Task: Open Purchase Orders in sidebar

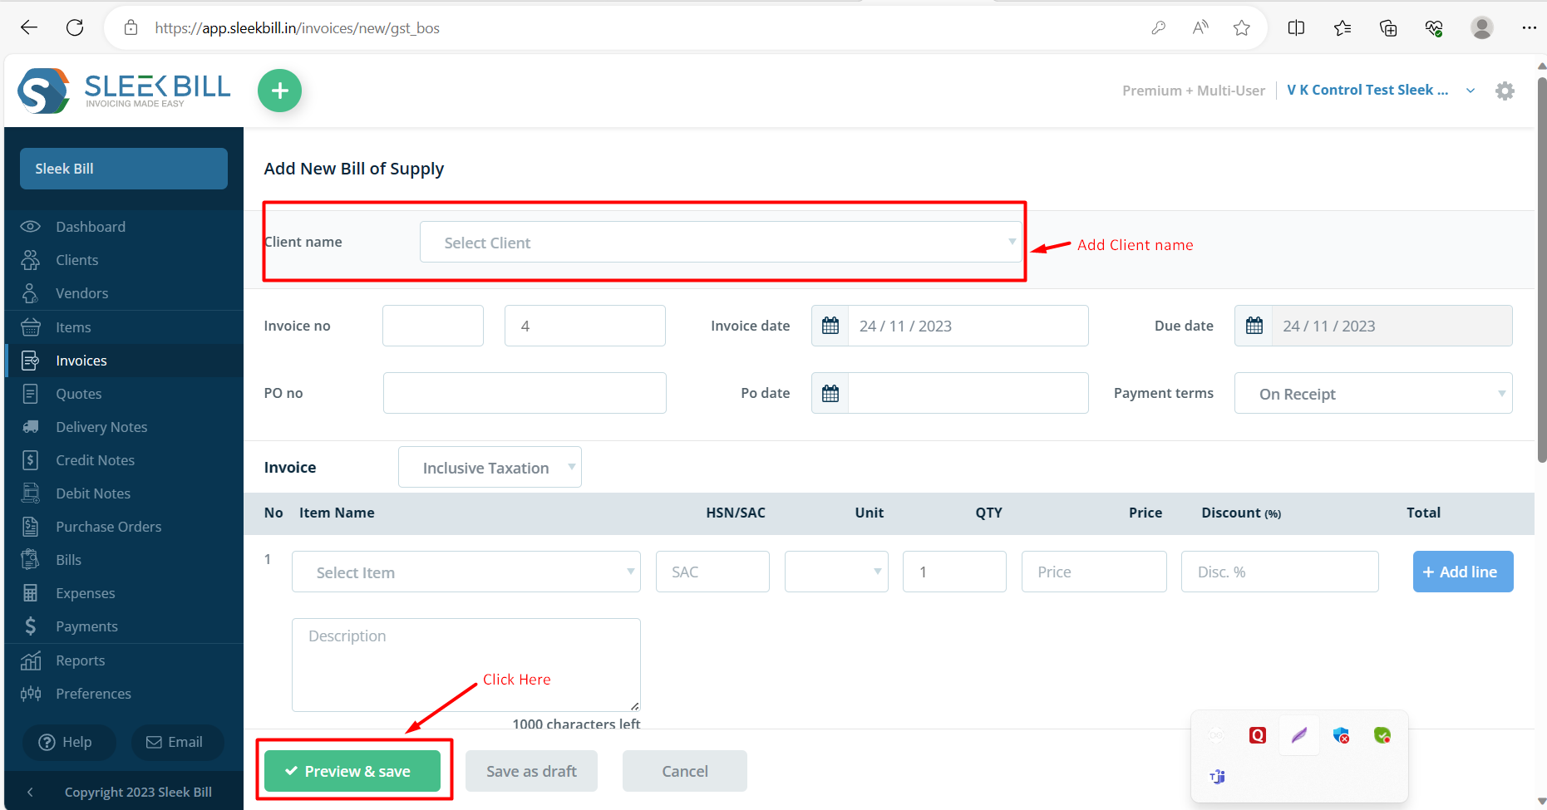Action: (x=109, y=527)
